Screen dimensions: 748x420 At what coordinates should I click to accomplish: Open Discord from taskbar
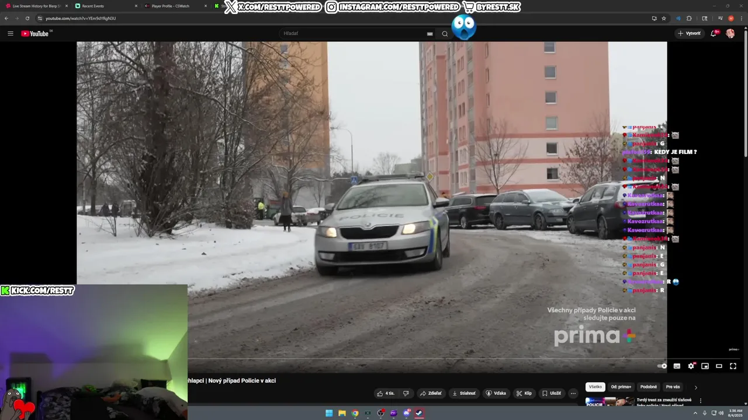407,413
